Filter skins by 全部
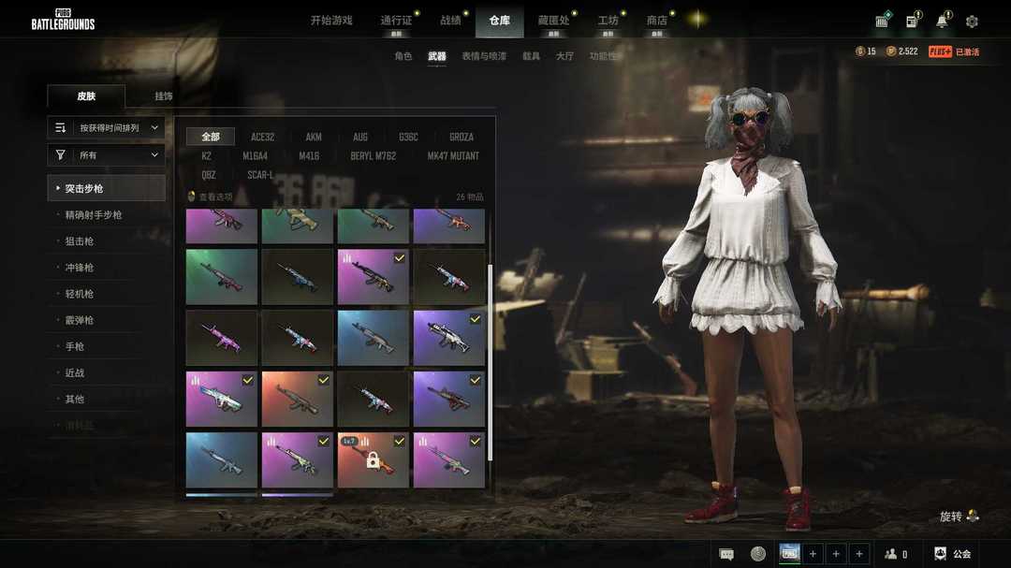This screenshot has height=568, width=1011. pyautogui.click(x=211, y=137)
